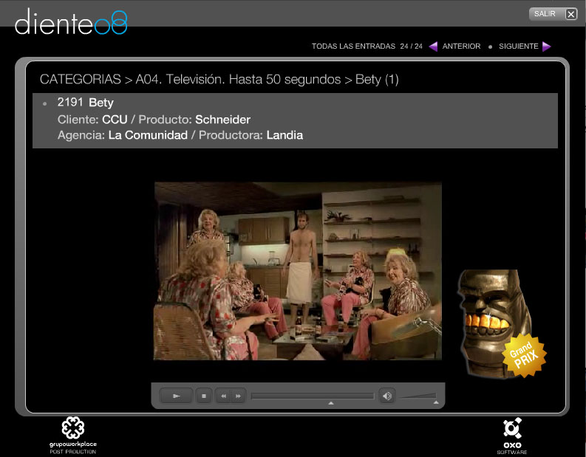Click client name CCU
This screenshot has height=457, width=586.
click(x=115, y=120)
